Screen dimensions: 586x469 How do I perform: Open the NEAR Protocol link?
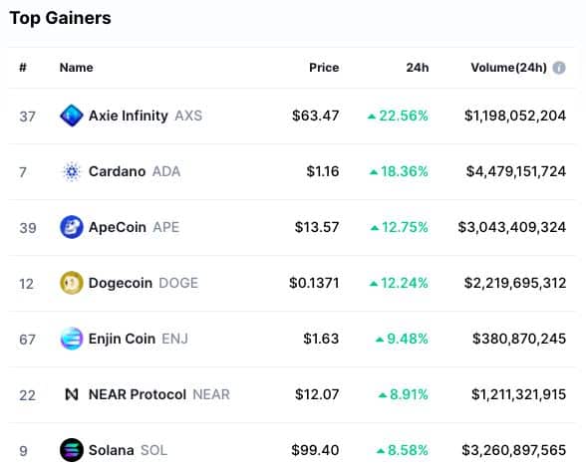(159, 394)
